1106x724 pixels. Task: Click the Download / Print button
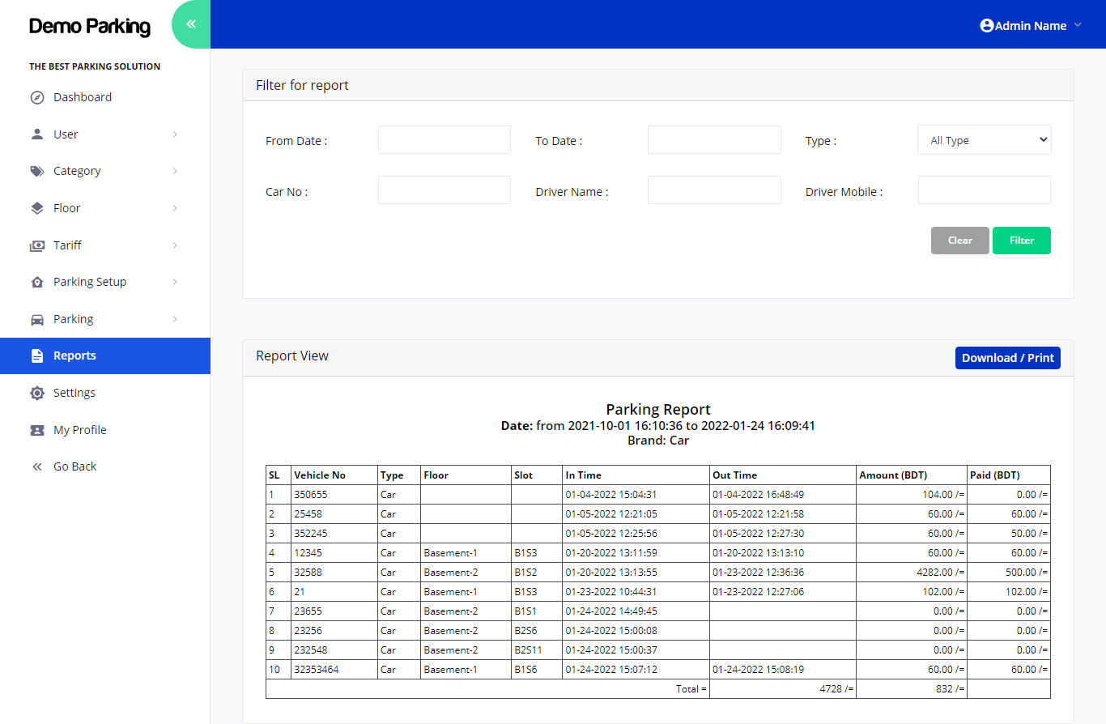click(x=1007, y=358)
